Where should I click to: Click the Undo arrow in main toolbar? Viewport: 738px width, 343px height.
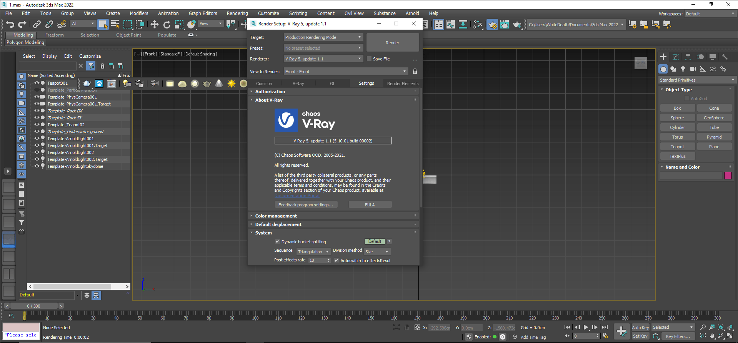tap(10, 24)
